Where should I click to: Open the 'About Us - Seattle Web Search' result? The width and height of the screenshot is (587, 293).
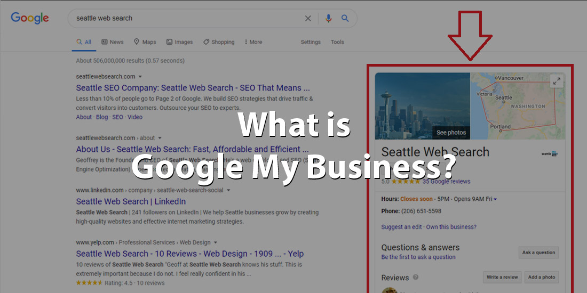click(x=193, y=149)
